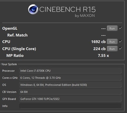127x113 pixels.
Task: Click the MP Ratio value '7.55 x'
Action: click(x=103, y=56)
